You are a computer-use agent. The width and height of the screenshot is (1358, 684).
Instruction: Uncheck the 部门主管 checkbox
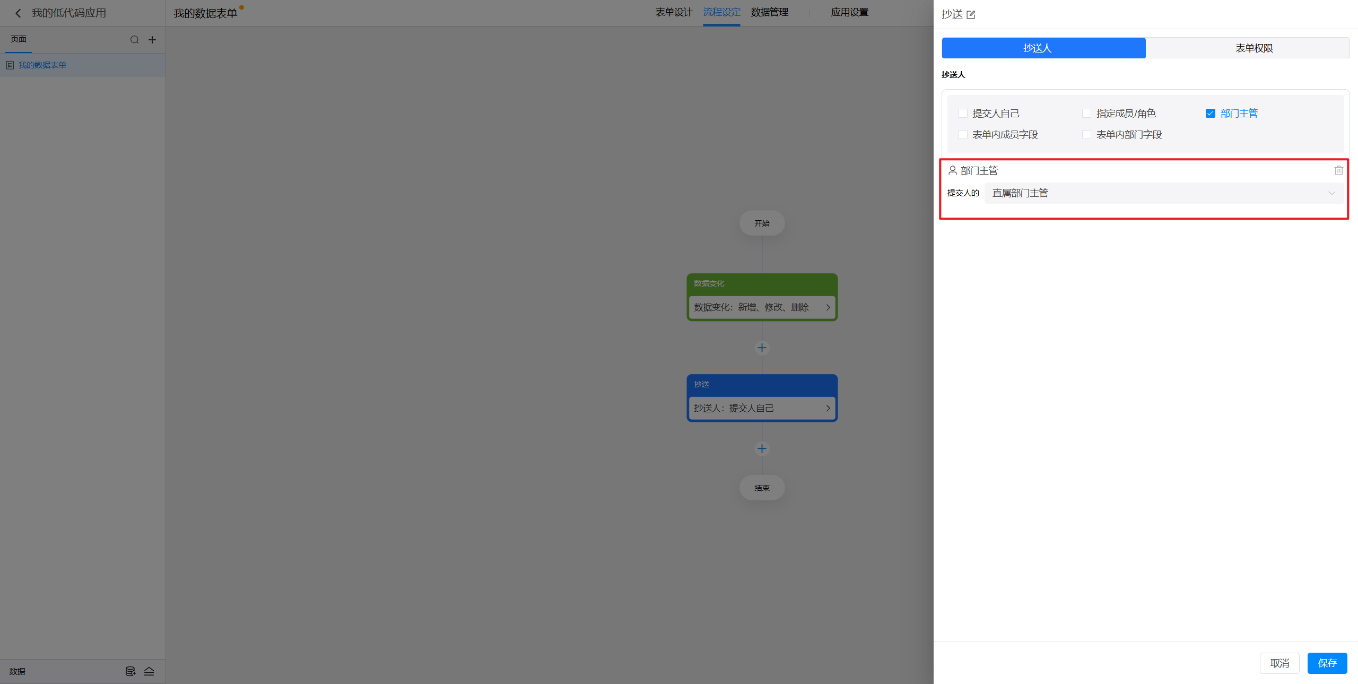1210,114
